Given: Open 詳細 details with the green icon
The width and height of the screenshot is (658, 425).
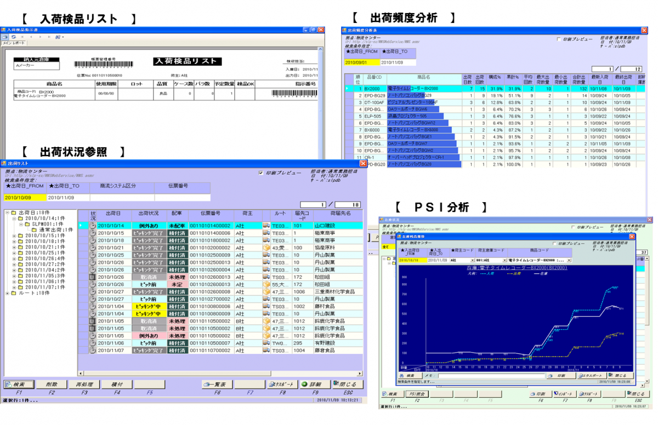Looking at the screenshot, I should [314, 384].
